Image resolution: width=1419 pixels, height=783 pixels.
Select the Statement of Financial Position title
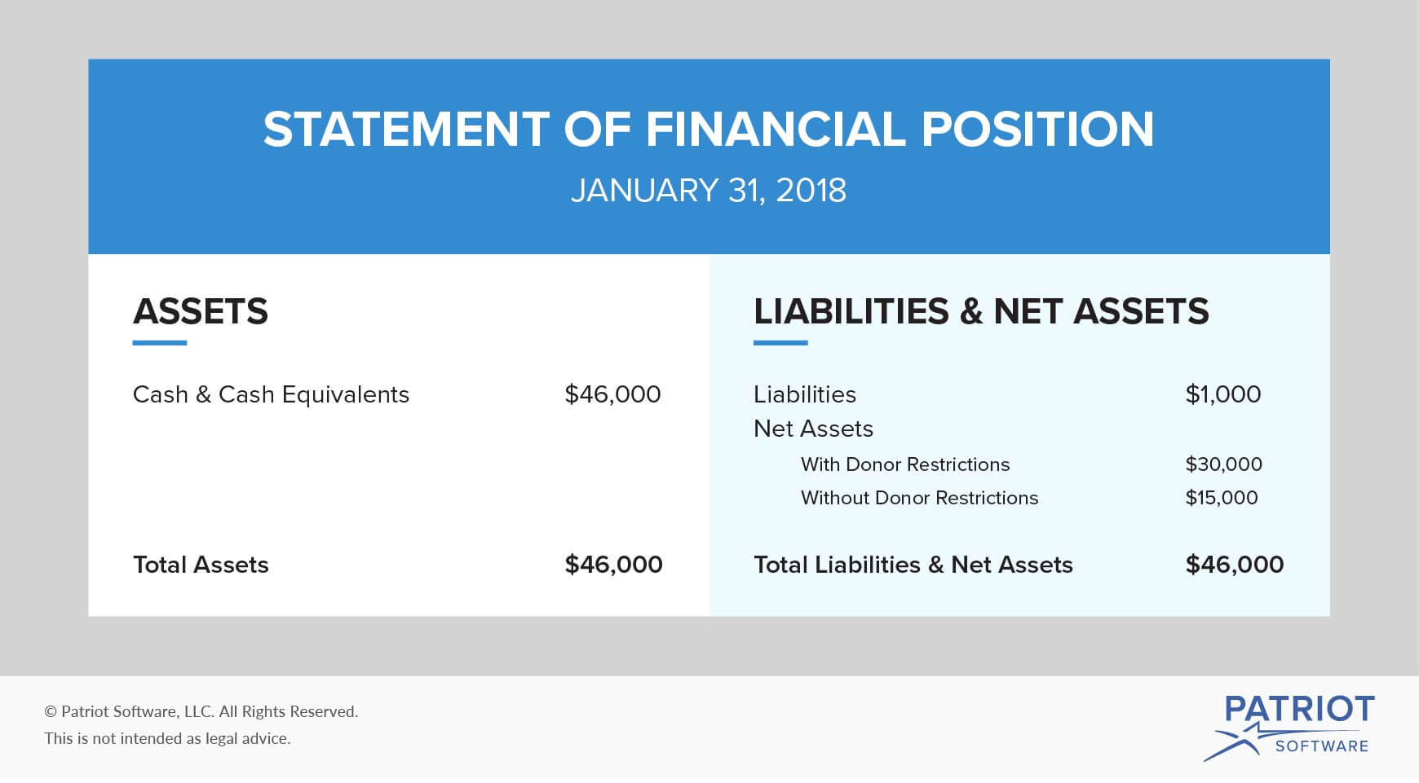tap(709, 130)
